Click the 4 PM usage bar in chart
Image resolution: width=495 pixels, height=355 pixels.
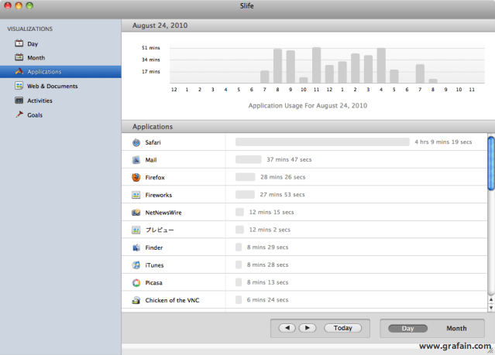381,66
